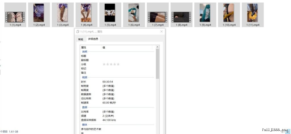This screenshot has width=291, height=134.
Task: Switch to the 常规 tab
Action: point(81,39)
